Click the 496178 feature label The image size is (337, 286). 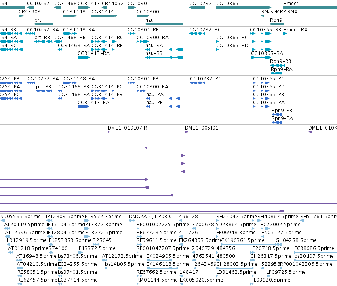(188, 217)
